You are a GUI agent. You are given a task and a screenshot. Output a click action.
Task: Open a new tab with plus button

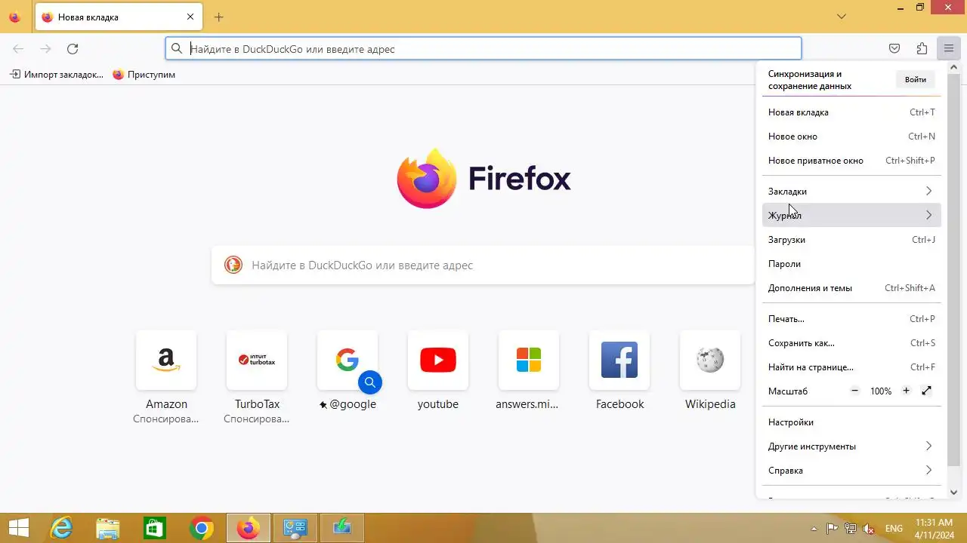(218, 17)
